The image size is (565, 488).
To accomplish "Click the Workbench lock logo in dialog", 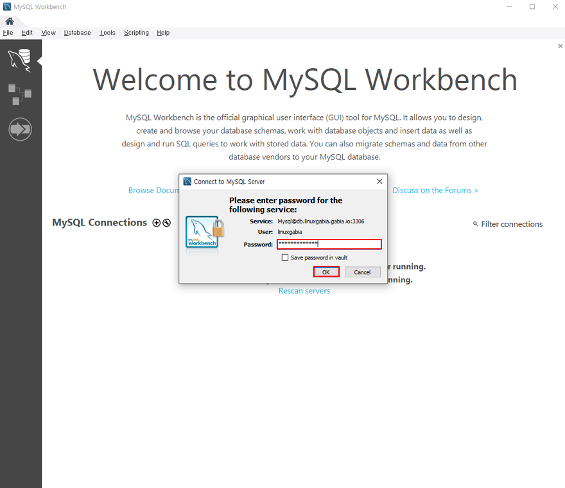I will [x=205, y=232].
